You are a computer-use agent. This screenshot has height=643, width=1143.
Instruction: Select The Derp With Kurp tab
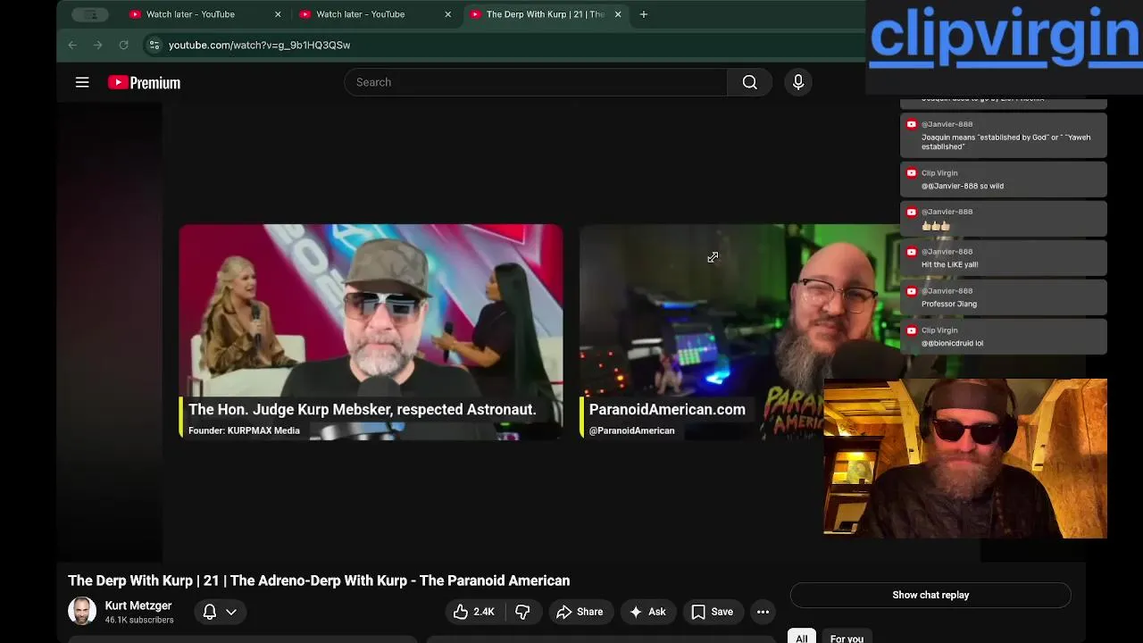tap(545, 14)
